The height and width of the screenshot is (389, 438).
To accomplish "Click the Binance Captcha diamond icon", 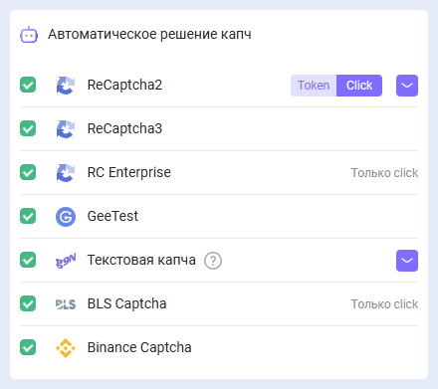I will click(66, 348).
